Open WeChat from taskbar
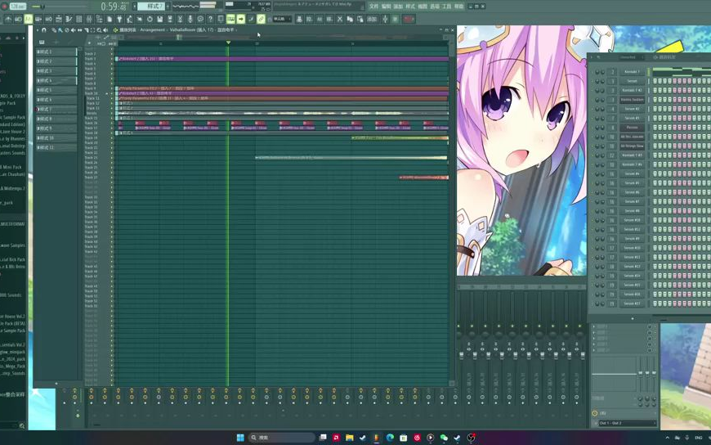The height and width of the screenshot is (445, 711). (444, 438)
